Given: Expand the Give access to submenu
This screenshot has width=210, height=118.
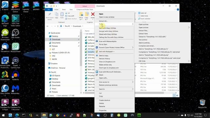Looking at the screenshot, I should pos(115,82).
